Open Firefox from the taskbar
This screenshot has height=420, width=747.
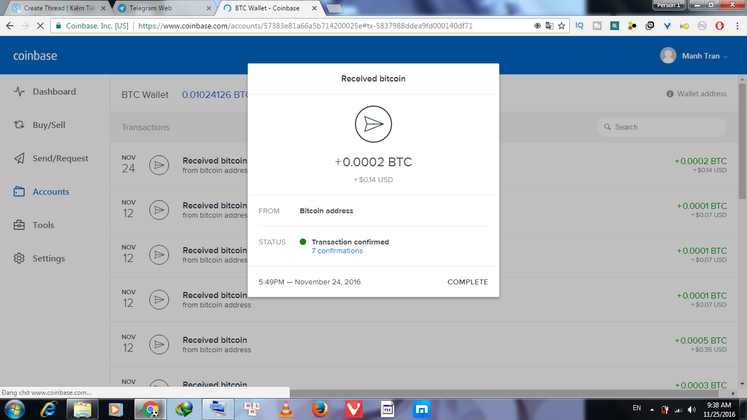pos(320,409)
